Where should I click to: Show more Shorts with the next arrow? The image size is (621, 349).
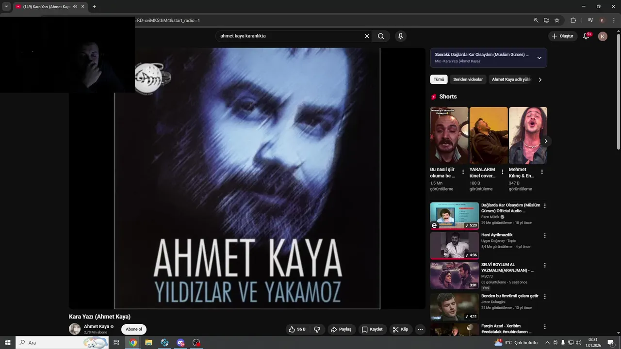pyautogui.click(x=545, y=141)
